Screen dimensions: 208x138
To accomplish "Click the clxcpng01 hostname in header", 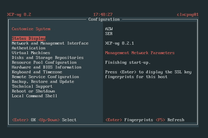I will (188, 14).
